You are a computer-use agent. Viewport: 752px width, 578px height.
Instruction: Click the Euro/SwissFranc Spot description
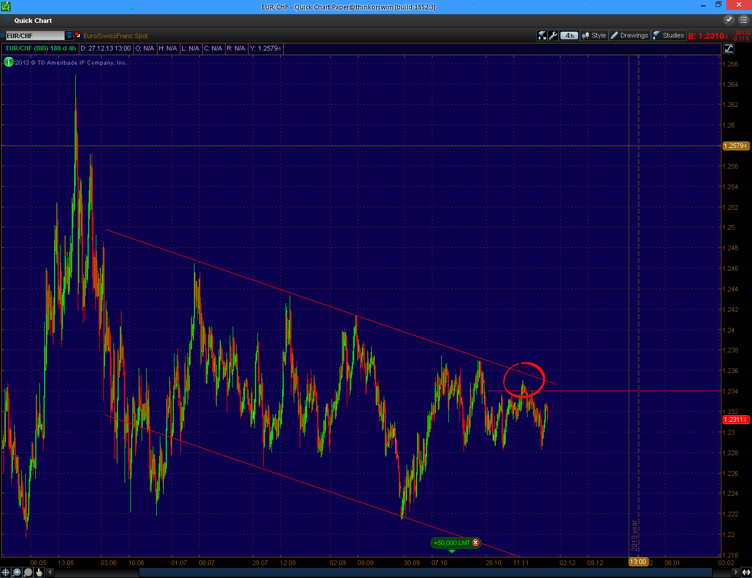coord(116,36)
